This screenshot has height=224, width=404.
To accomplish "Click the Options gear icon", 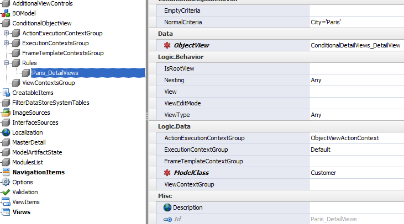I will click(6, 182).
